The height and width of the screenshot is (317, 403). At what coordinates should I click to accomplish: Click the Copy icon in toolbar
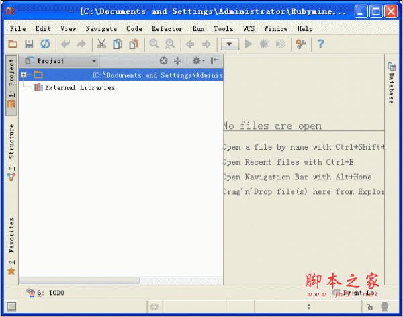point(118,44)
